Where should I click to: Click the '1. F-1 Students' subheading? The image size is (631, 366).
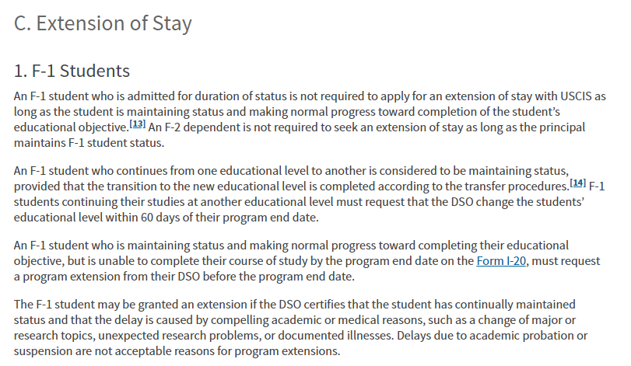coord(72,71)
